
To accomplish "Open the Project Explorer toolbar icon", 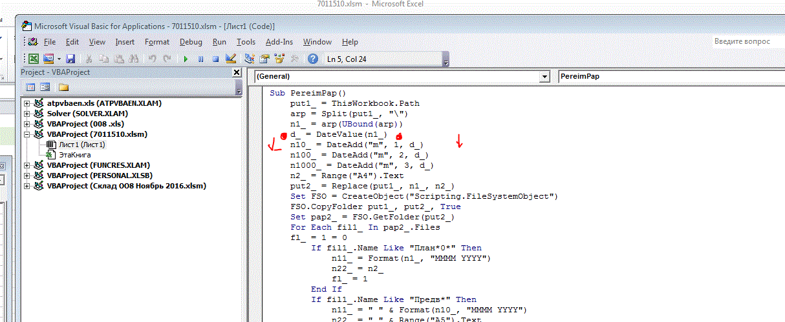I will click(x=250, y=59).
